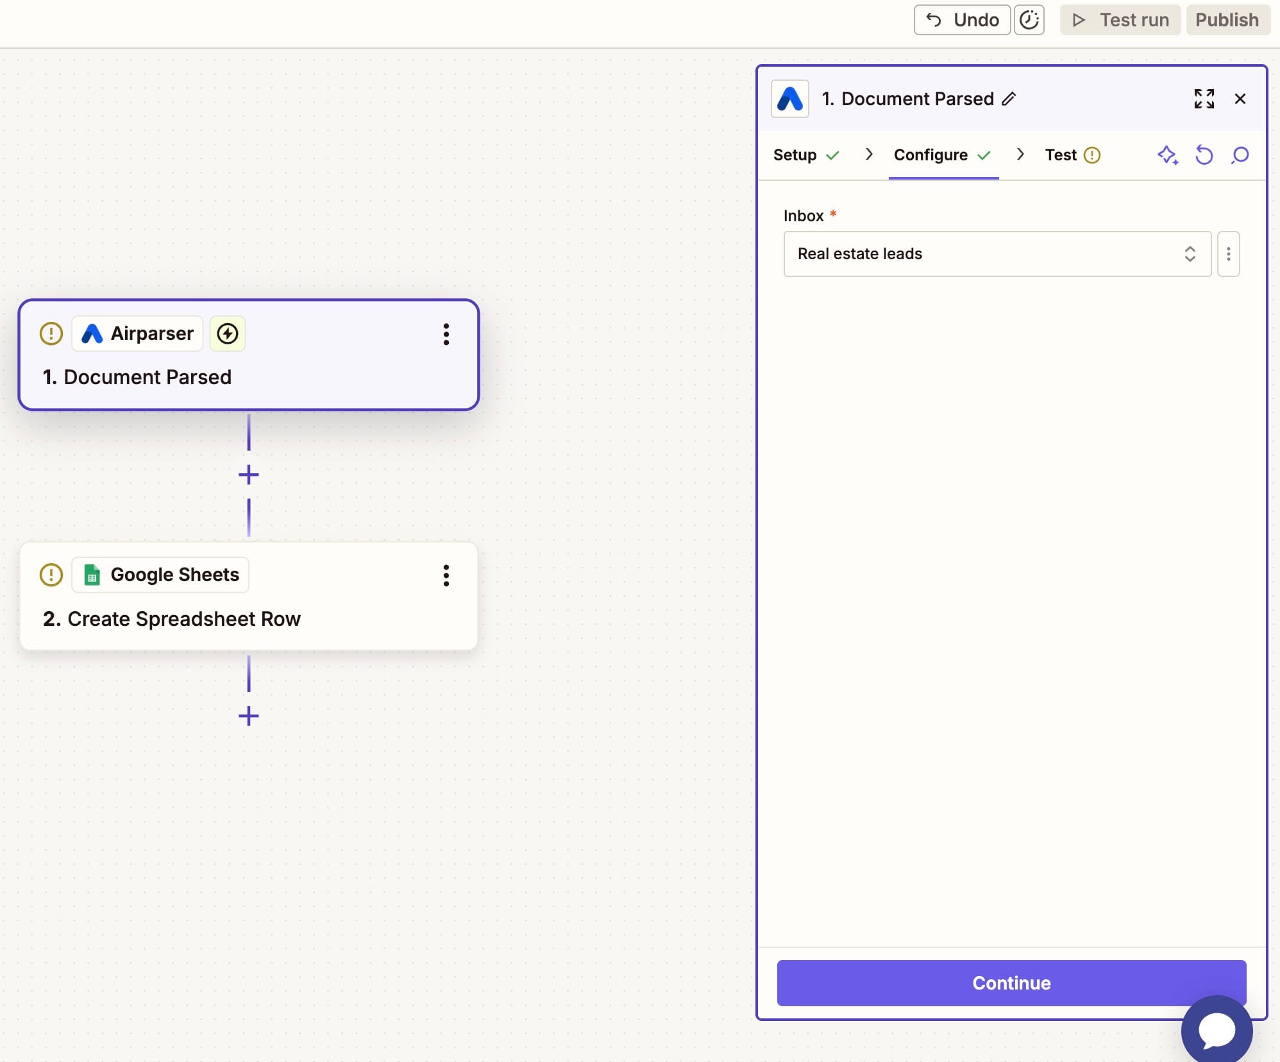Open the chat support bubble
The width and height of the screenshot is (1280, 1062).
pyautogui.click(x=1217, y=1031)
